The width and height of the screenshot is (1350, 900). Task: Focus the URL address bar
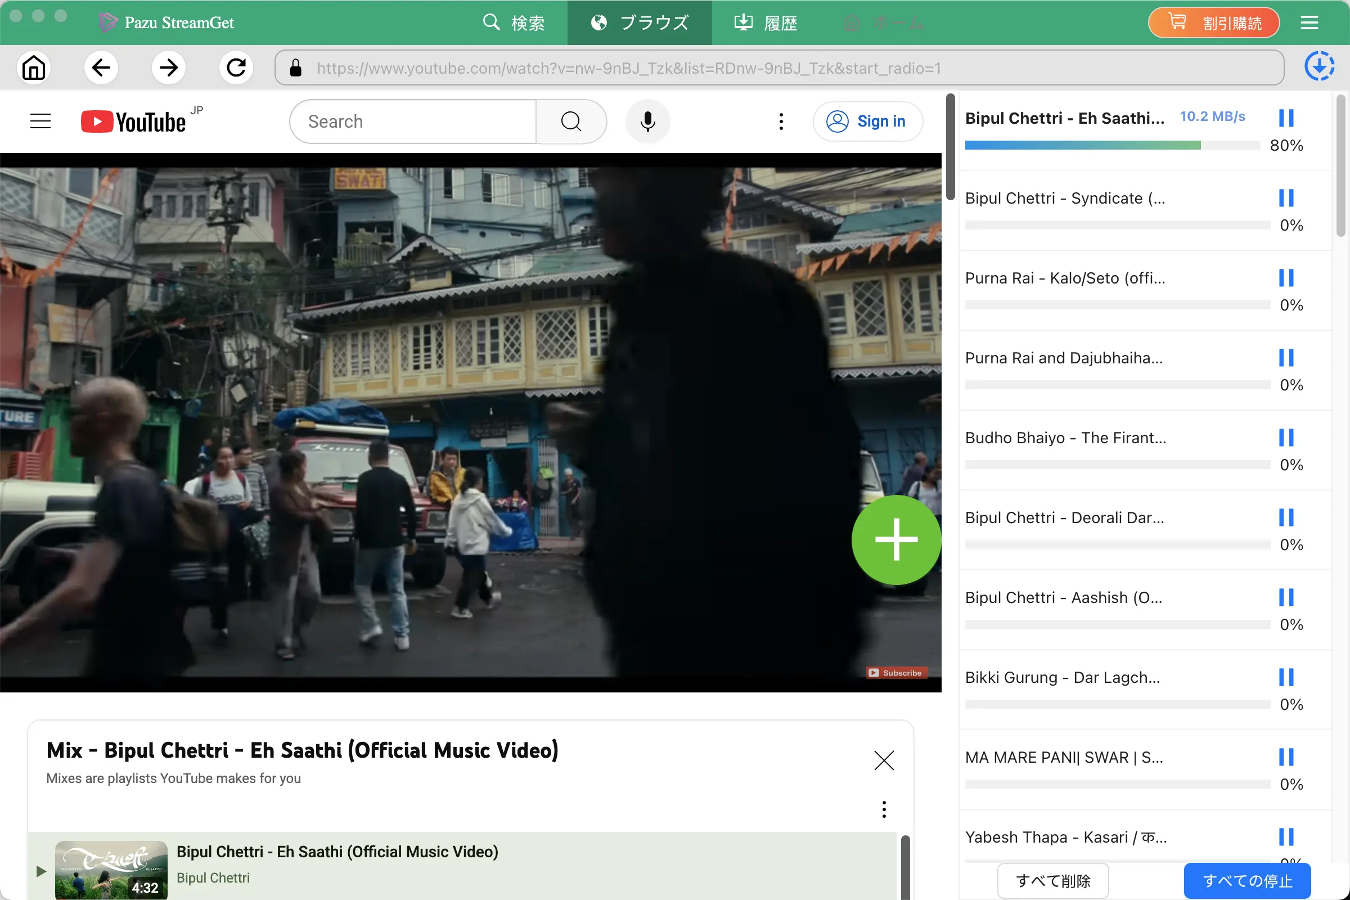click(779, 67)
